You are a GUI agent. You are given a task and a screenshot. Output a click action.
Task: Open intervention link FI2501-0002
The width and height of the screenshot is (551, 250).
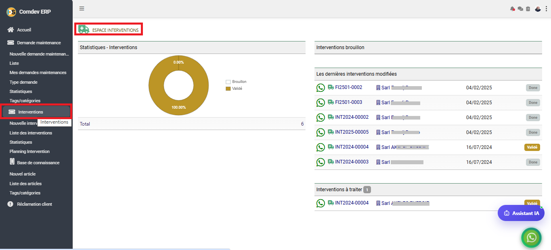coord(349,87)
